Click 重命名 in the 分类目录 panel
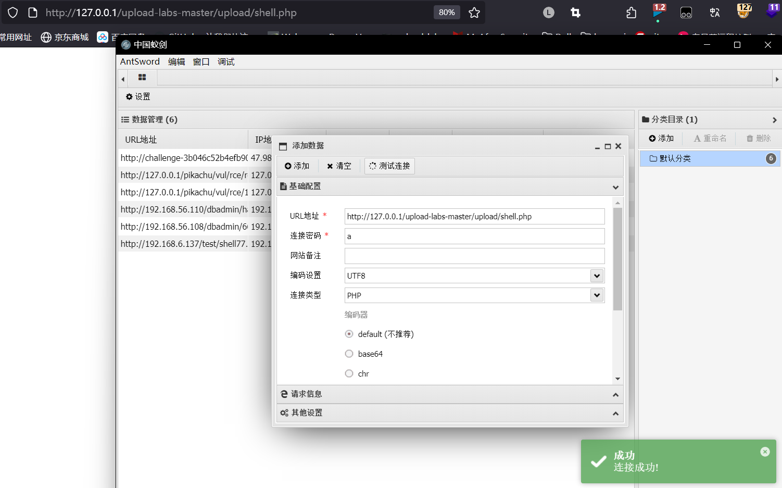Viewport: 782px width, 488px height. pos(710,139)
